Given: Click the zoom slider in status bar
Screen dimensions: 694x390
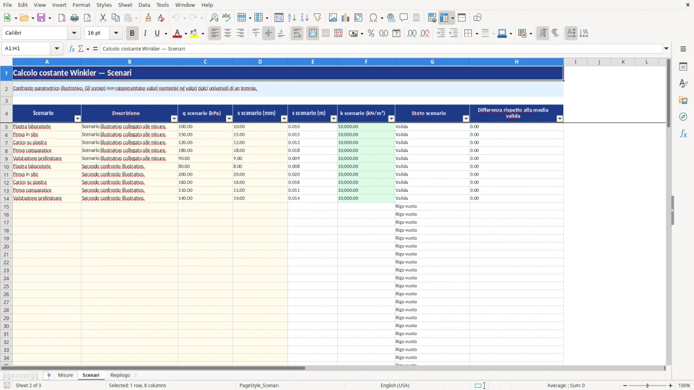Looking at the screenshot, I should (648, 385).
